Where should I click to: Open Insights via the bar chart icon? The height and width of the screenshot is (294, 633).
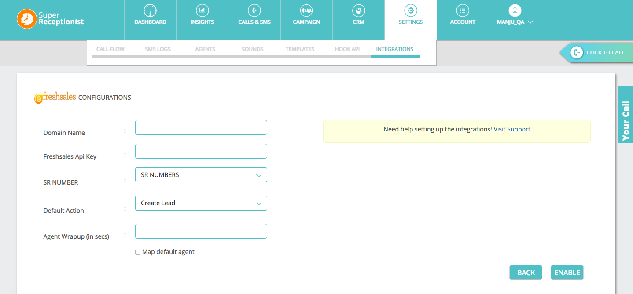[202, 10]
